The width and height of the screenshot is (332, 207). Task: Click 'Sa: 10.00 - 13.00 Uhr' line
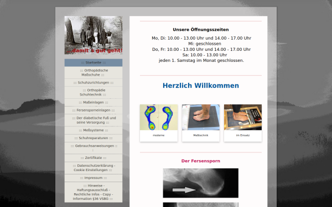(205, 55)
